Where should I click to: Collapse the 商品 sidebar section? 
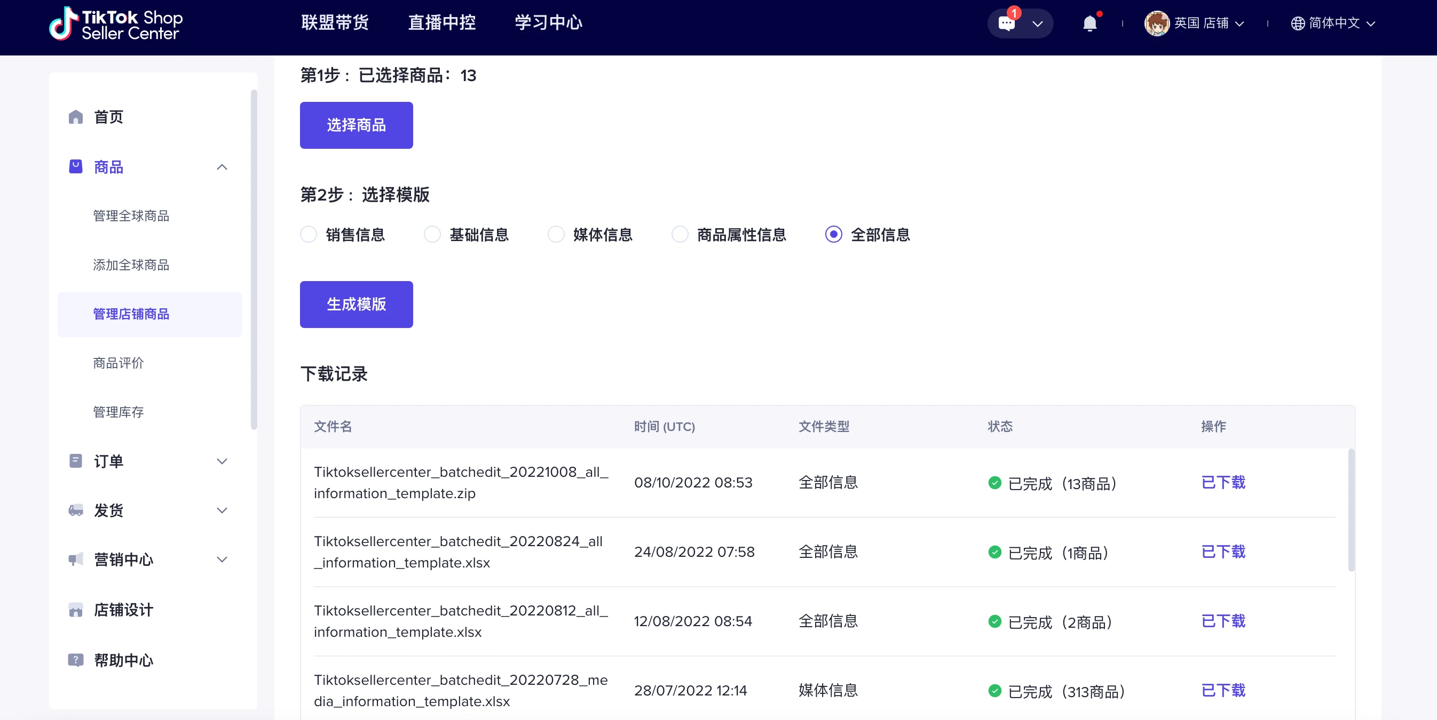coord(222,167)
